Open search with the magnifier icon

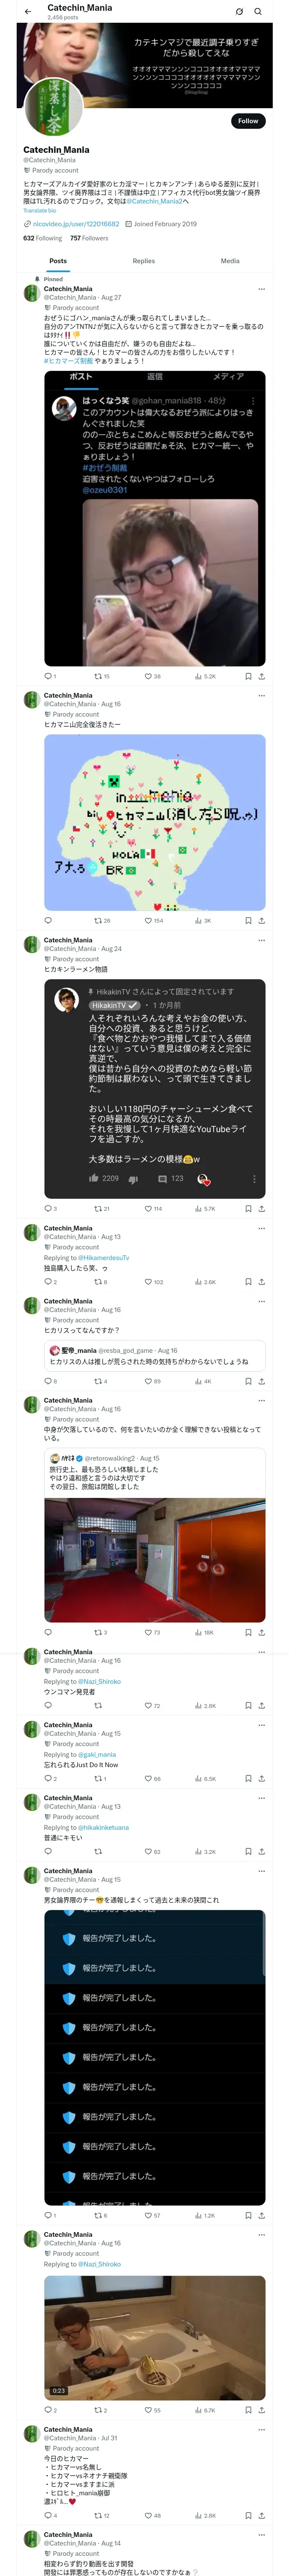[257, 12]
